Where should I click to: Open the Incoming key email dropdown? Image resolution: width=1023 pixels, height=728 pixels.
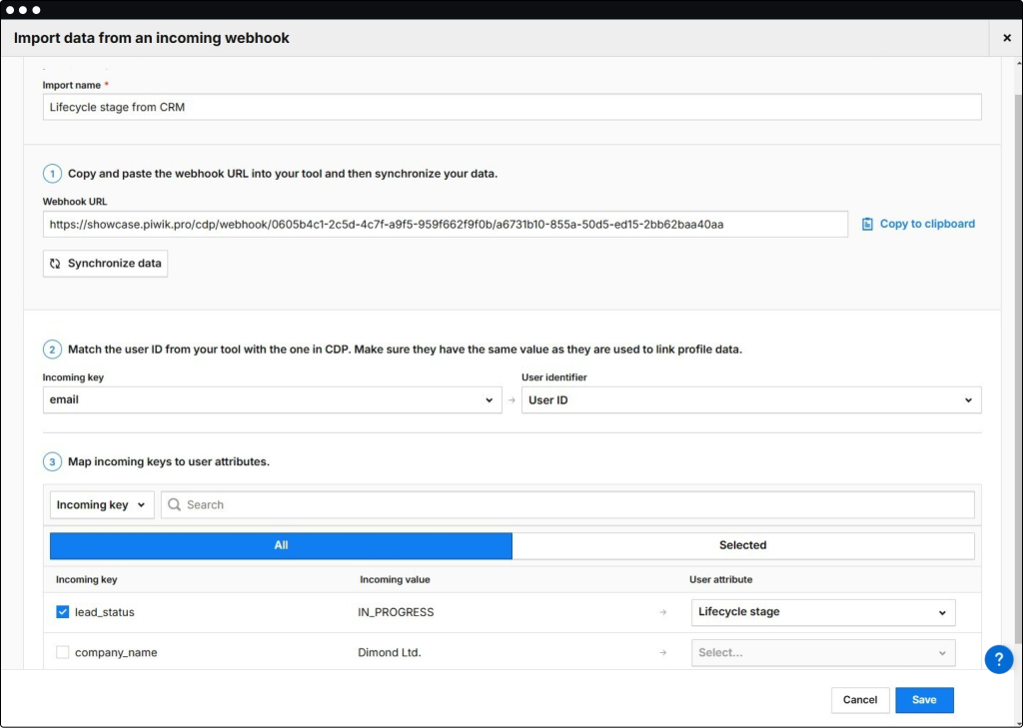272,400
